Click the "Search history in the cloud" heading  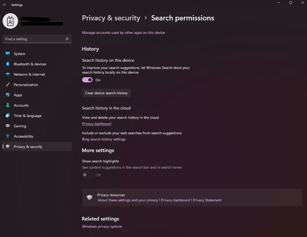tap(106, 108)
